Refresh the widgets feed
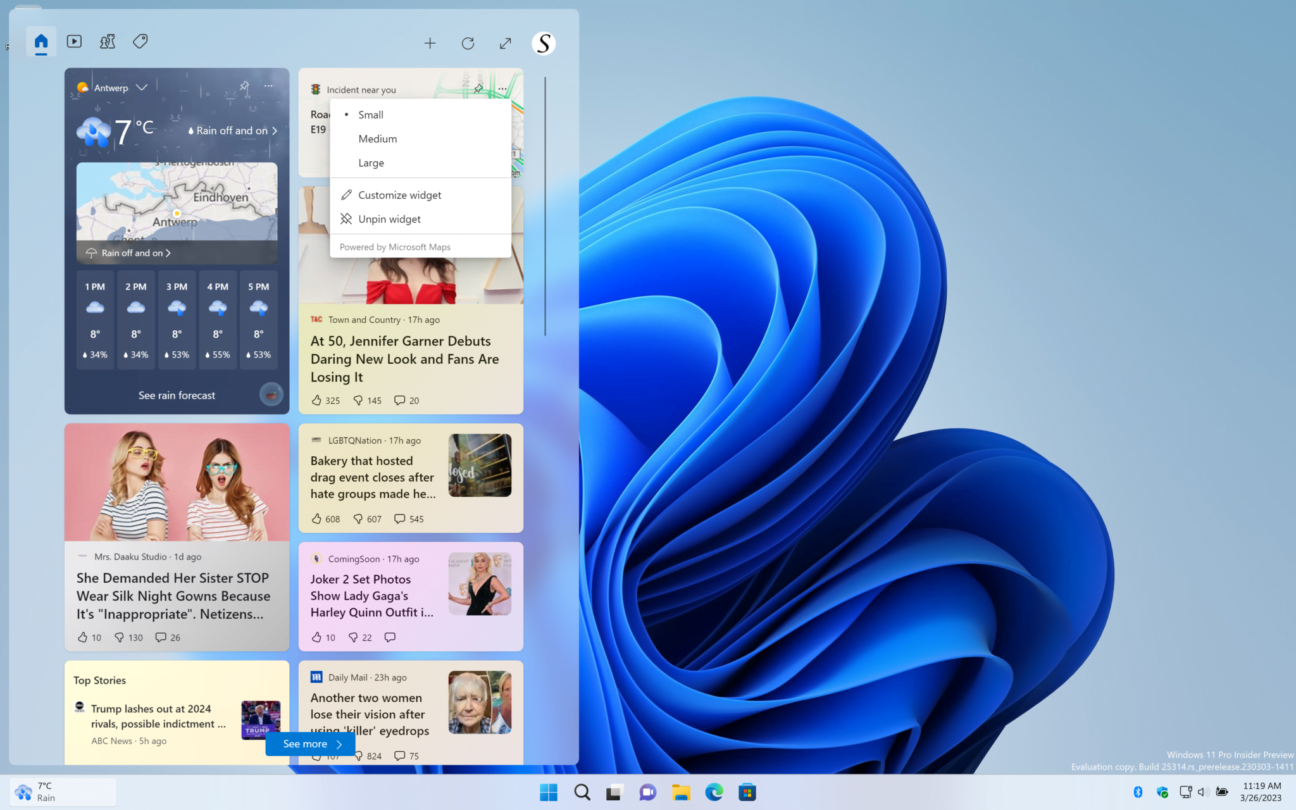 click(x=468, y=43)
